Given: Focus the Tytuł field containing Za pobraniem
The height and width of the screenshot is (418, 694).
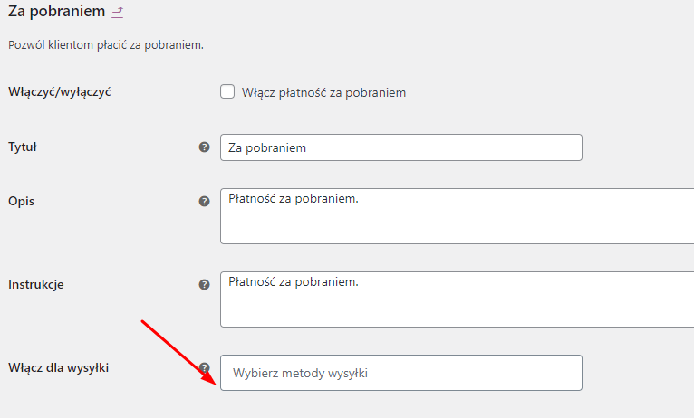Looking at the screenshot, I should pos(401,147).
